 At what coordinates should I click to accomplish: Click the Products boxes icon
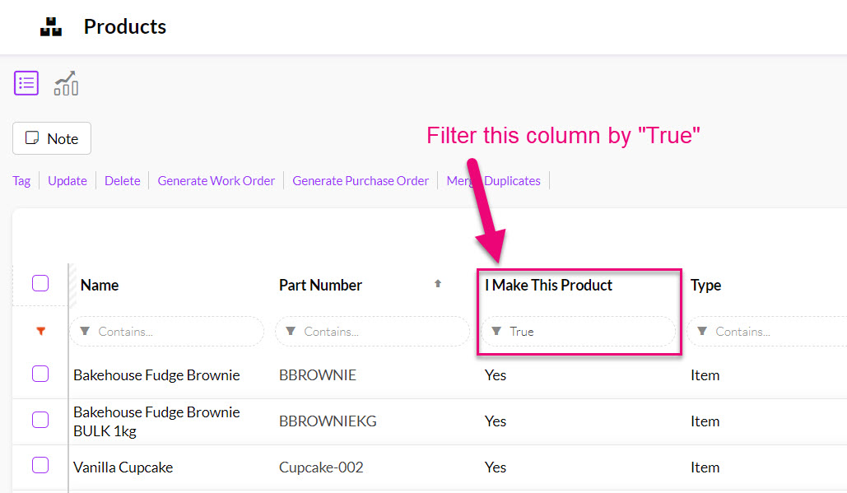tap(51, 26)
